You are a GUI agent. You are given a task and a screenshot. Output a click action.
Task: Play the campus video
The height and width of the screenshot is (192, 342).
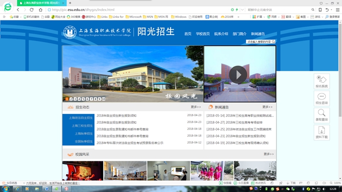(238, 75)
